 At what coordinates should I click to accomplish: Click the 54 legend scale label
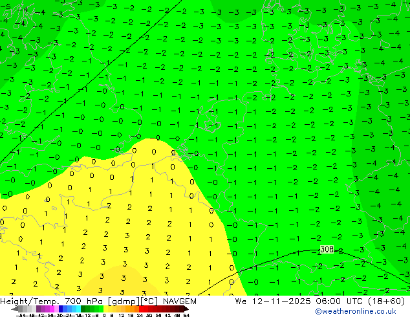coord(186,315)
